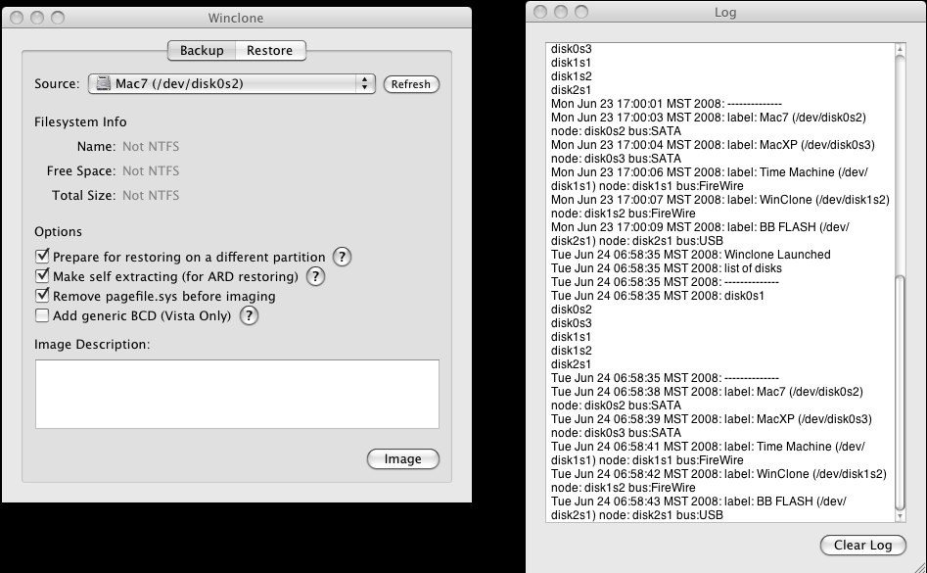Click the 17:00:06 'label: Time Machine' log line

[710, 172]
